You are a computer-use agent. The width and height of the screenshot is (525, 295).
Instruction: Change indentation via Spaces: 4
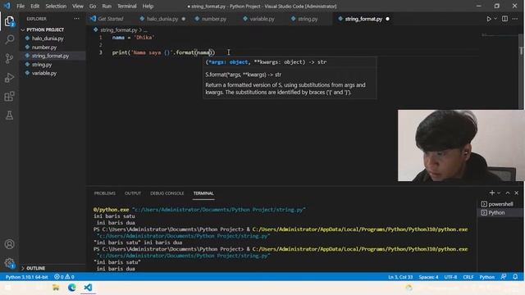[428, 277]
